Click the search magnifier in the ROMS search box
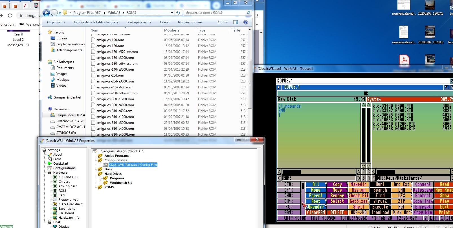The height and width of the screenshot is (228, 453). click(248, 13)
